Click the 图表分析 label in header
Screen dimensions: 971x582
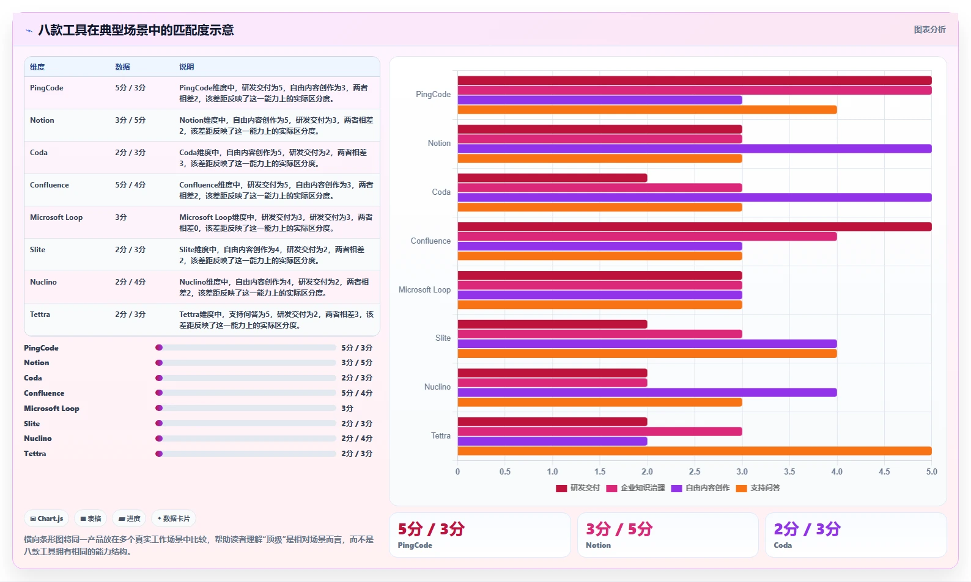[929, 29]
